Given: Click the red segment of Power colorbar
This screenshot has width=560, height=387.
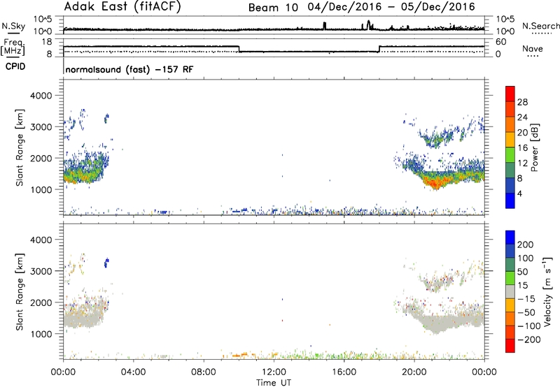Looking at the screenshot, I should (x=510, y=92).
